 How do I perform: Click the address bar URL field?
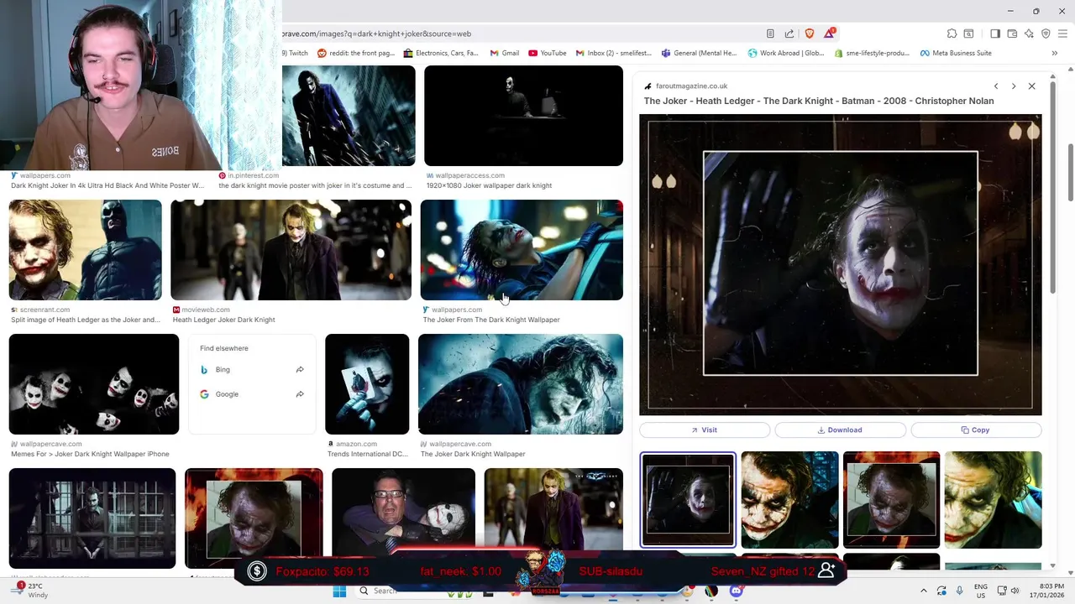521,34
